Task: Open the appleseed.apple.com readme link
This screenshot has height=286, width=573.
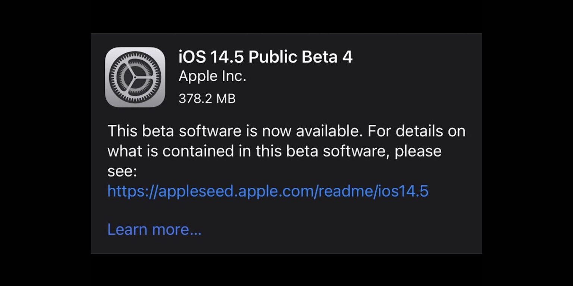Action: pos(267,191)
